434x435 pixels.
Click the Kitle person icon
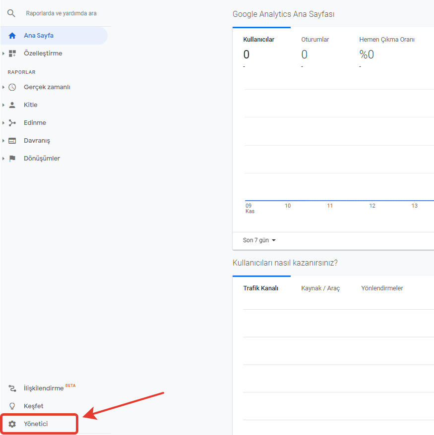tap(12, 105)
